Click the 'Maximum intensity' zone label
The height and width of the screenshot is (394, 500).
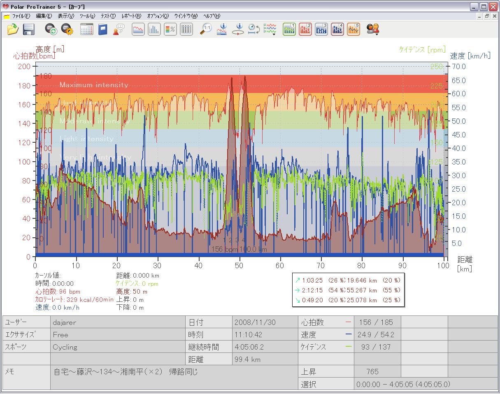click(x=94, y=85)
